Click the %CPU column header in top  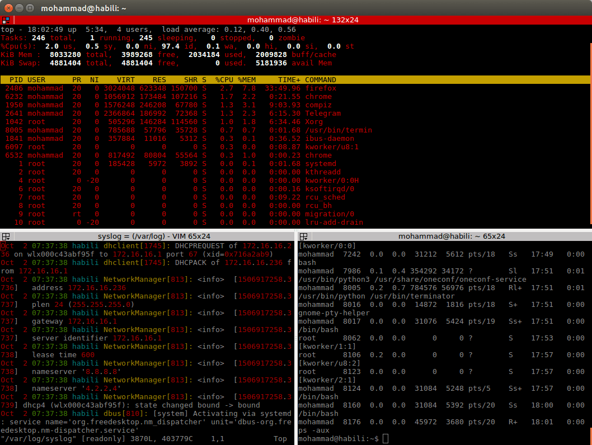pos(224,80)
